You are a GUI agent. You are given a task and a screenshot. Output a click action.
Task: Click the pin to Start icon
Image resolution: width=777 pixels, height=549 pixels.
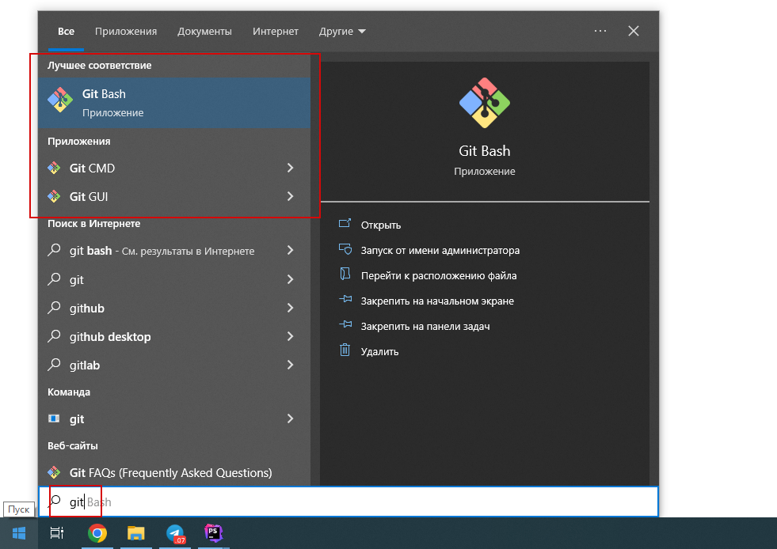[345, 300]
